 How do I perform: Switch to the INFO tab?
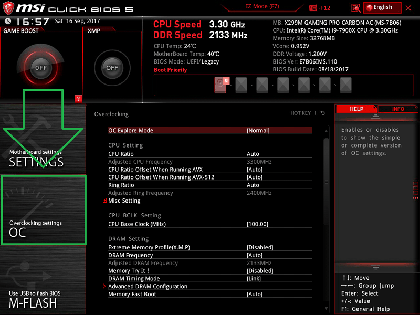pyautogui.click(x=398, y=109)
